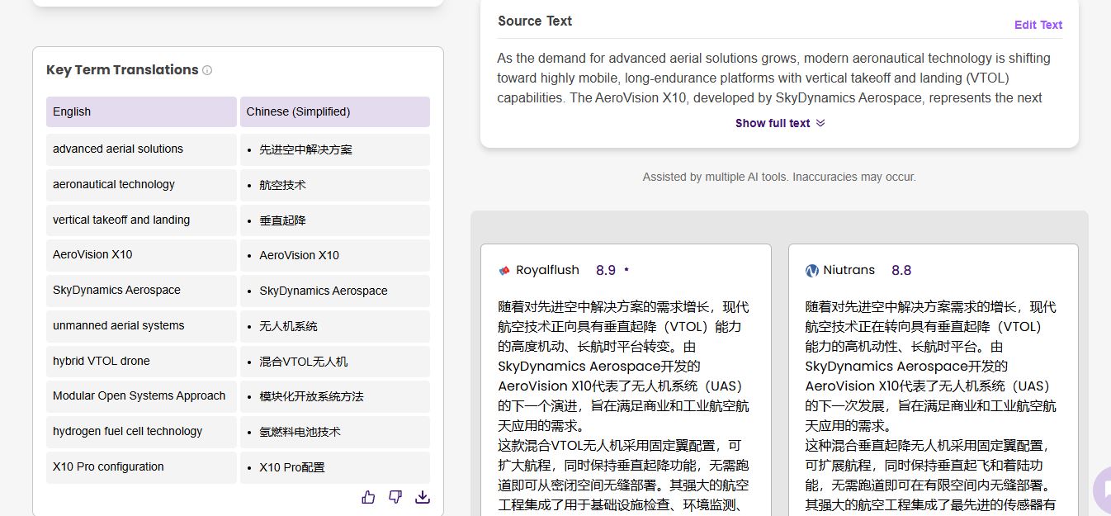Click the Royalflush 8.9 score
Screen dimensions: 1111x516
605,270
